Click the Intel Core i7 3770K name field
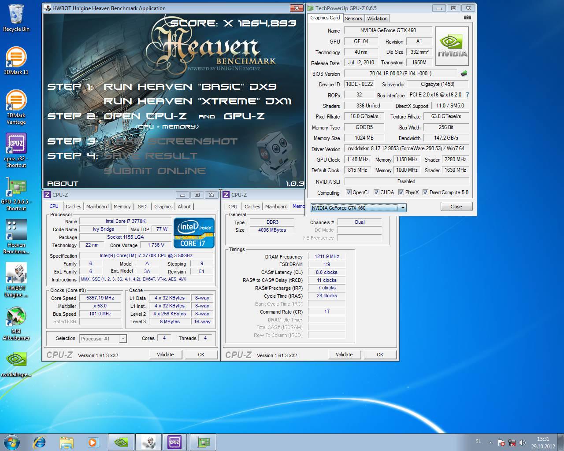564x451 pixels. [x=126, y=221]
